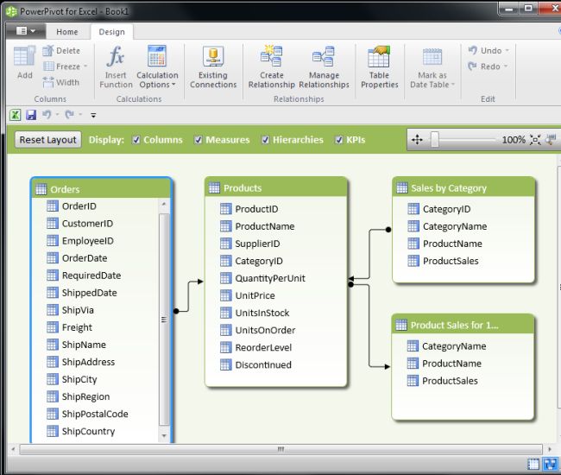This screenshot has width=561, height=475.
Task: Open the Calculation Options dropdown
Action: 157,67
